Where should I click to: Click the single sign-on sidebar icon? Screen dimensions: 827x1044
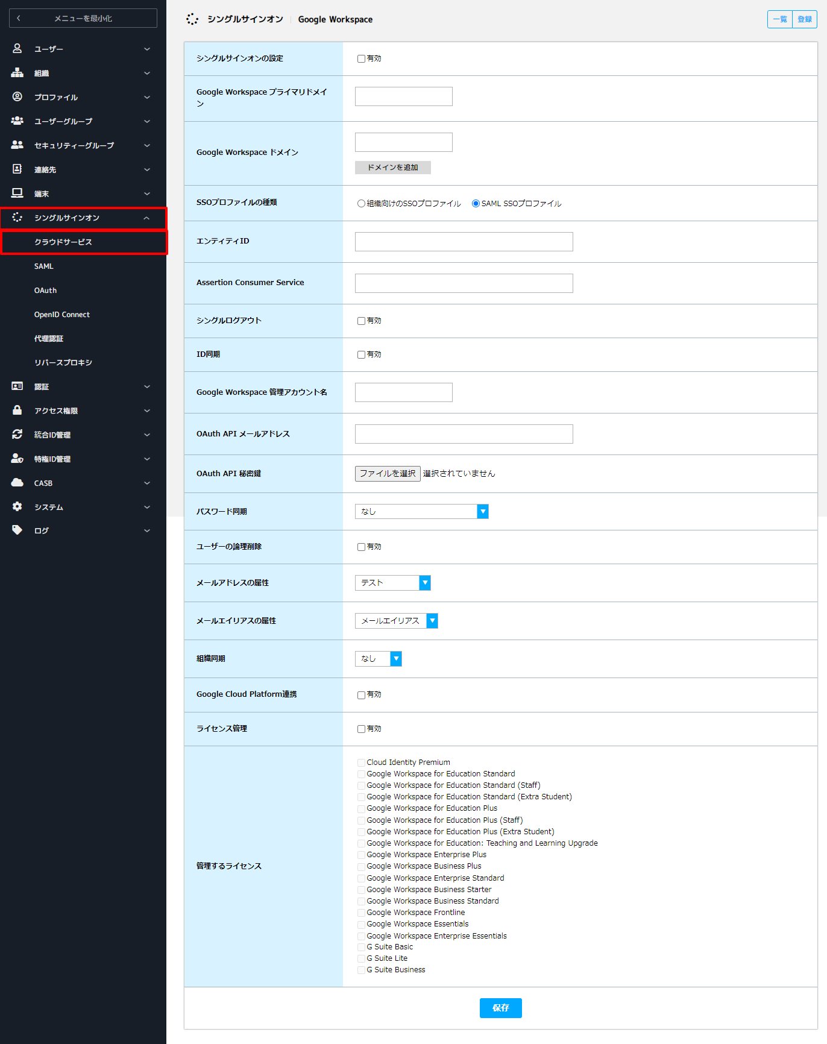(17, 217)
